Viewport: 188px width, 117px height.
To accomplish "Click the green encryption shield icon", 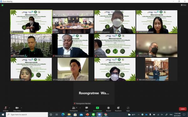I will click(x=3, y=5).
